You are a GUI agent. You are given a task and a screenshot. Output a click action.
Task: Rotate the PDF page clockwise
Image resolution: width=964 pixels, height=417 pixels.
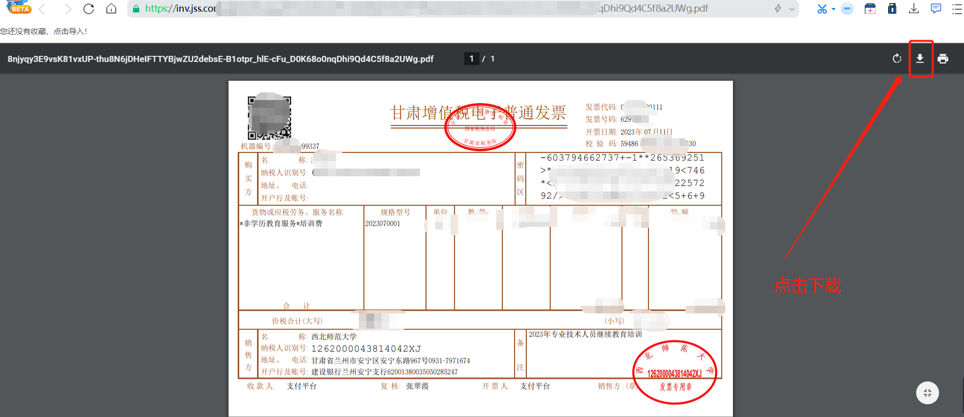(897, 59)
